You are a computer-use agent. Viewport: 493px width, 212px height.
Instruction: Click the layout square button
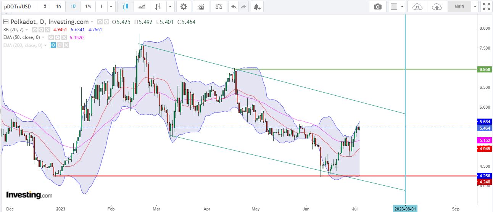pyautogui.click(x=394, y=6)
